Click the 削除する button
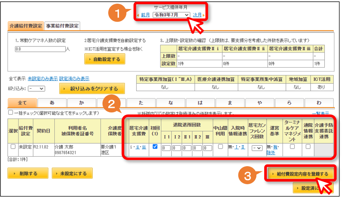The width and height of the screenshot is (342, 199). point(28,173)
